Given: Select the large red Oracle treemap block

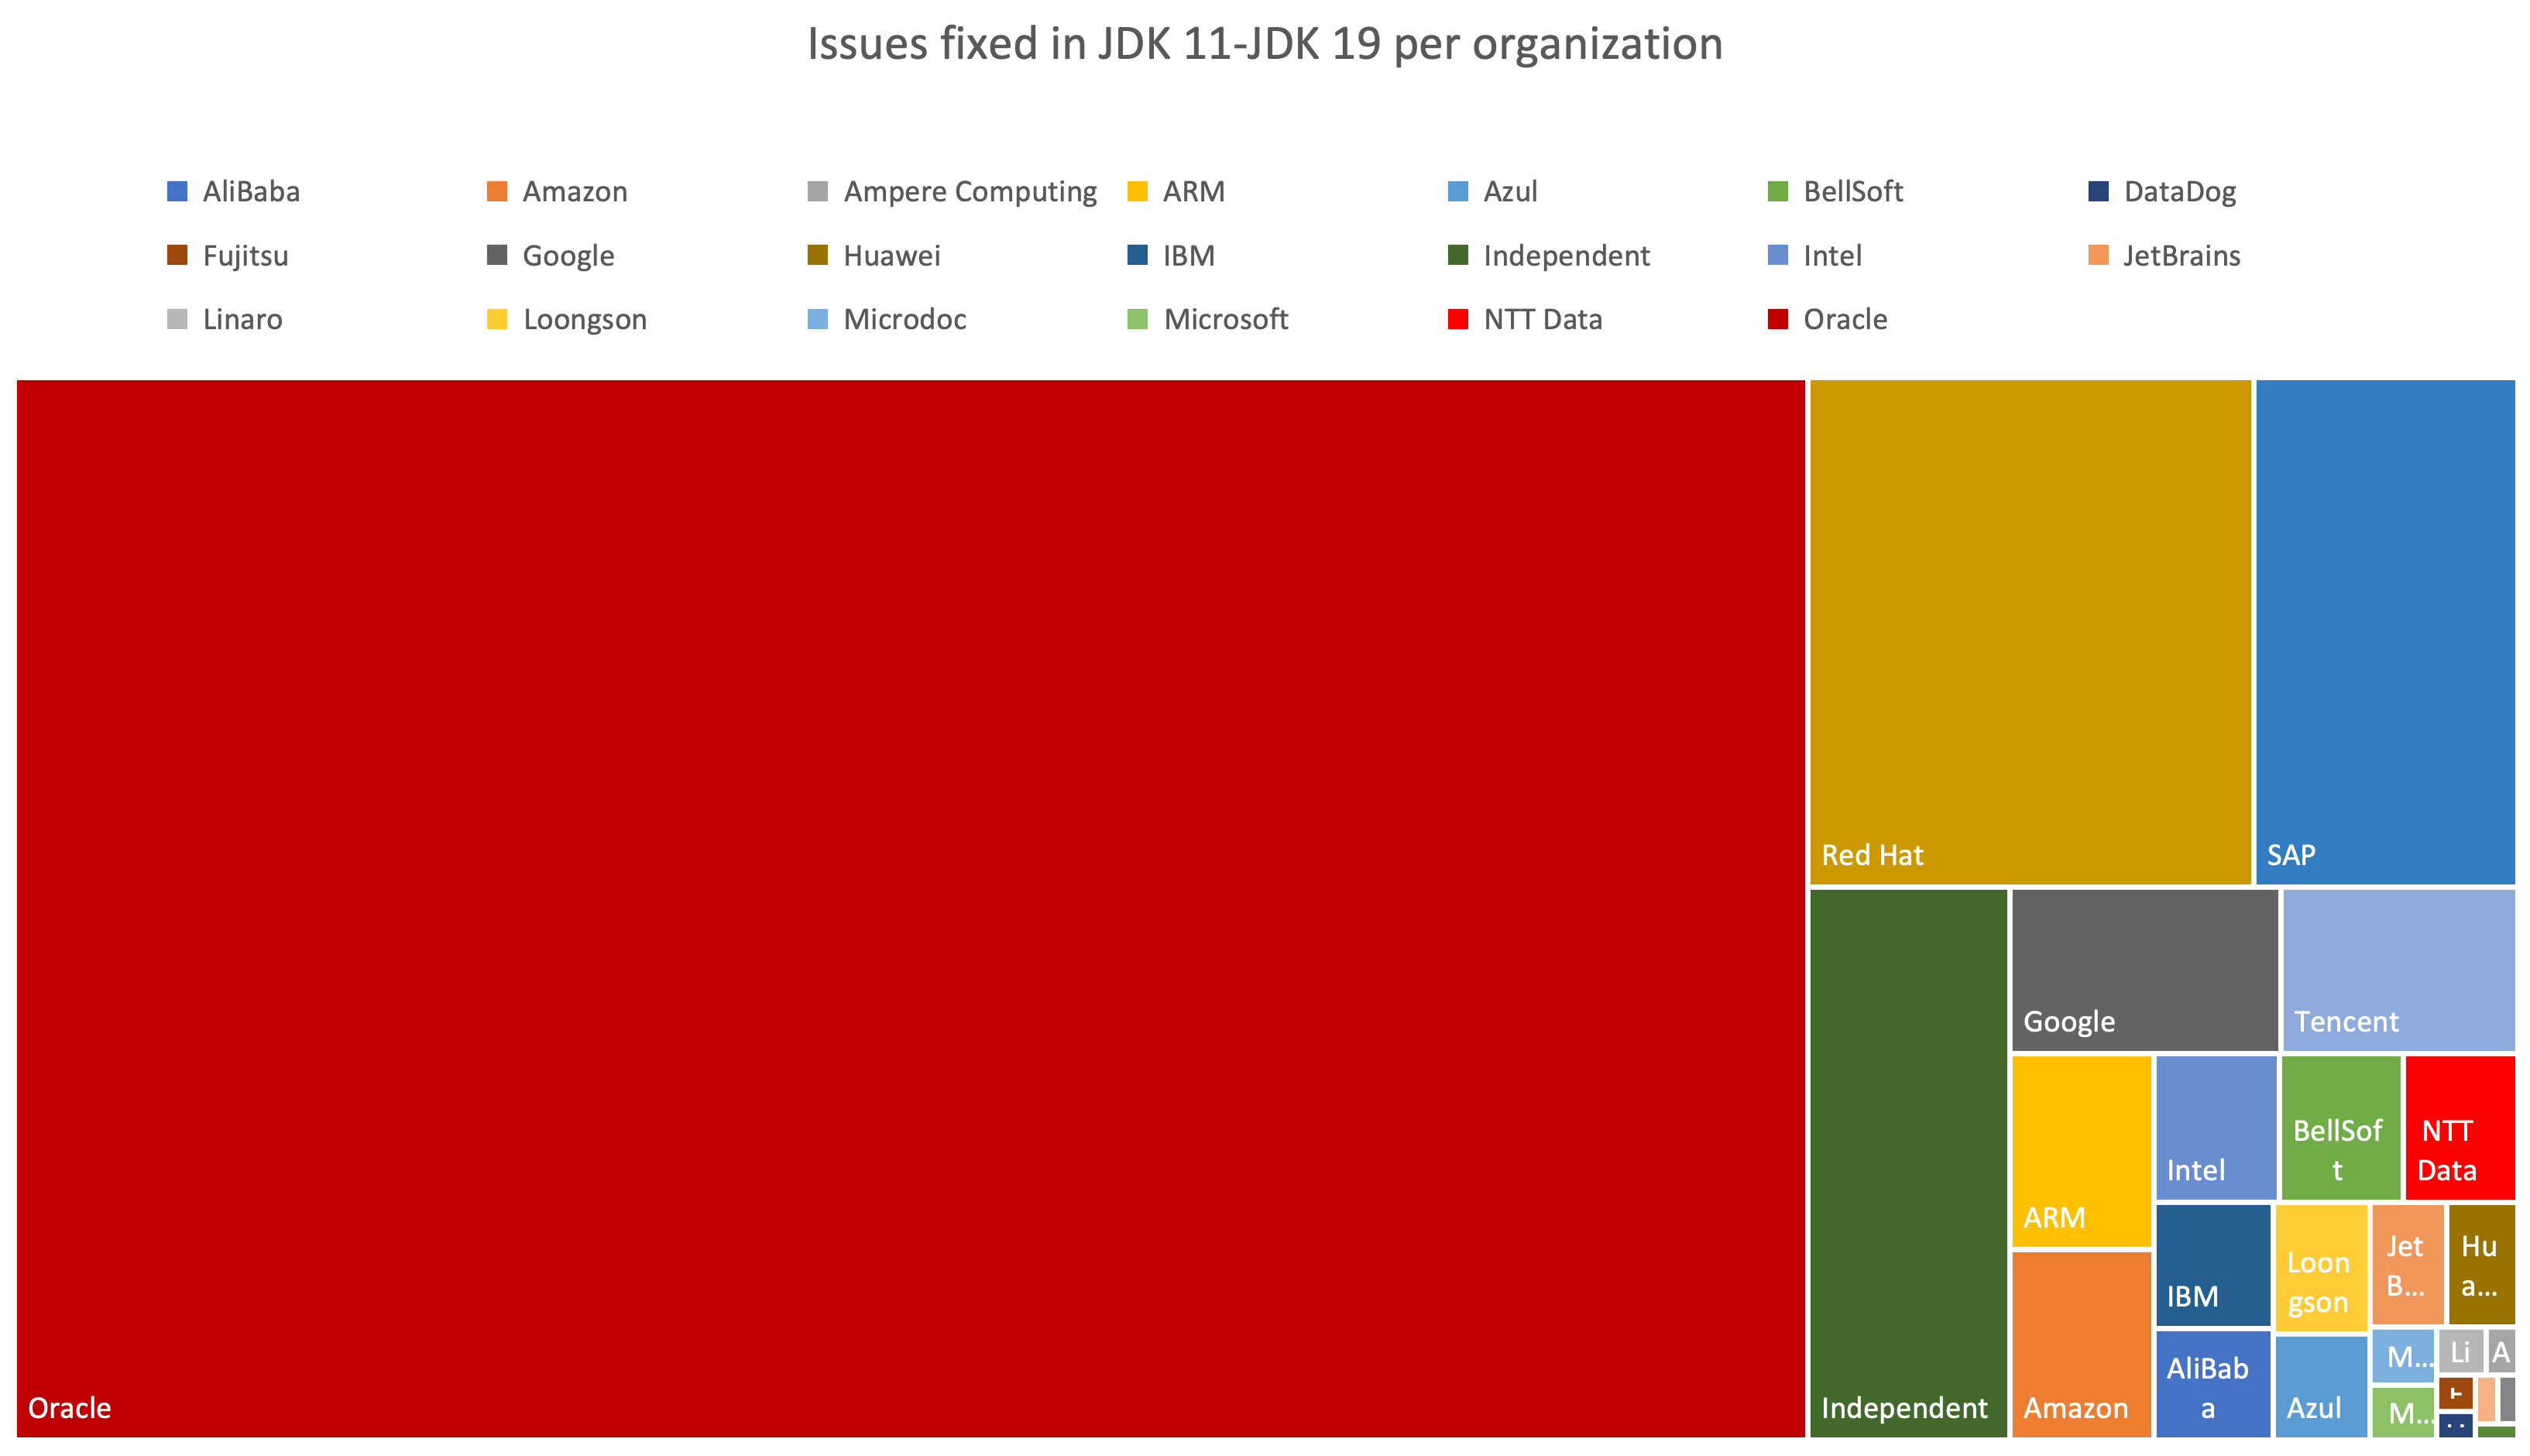Looking at the screenshot, I should [x=911, y=908].
